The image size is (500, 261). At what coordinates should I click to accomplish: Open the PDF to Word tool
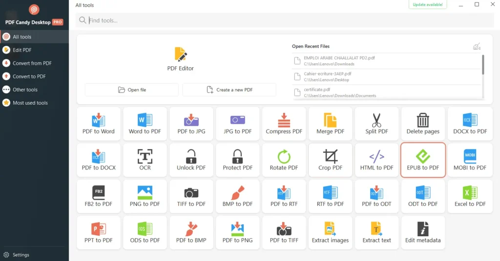click(98, 124)
